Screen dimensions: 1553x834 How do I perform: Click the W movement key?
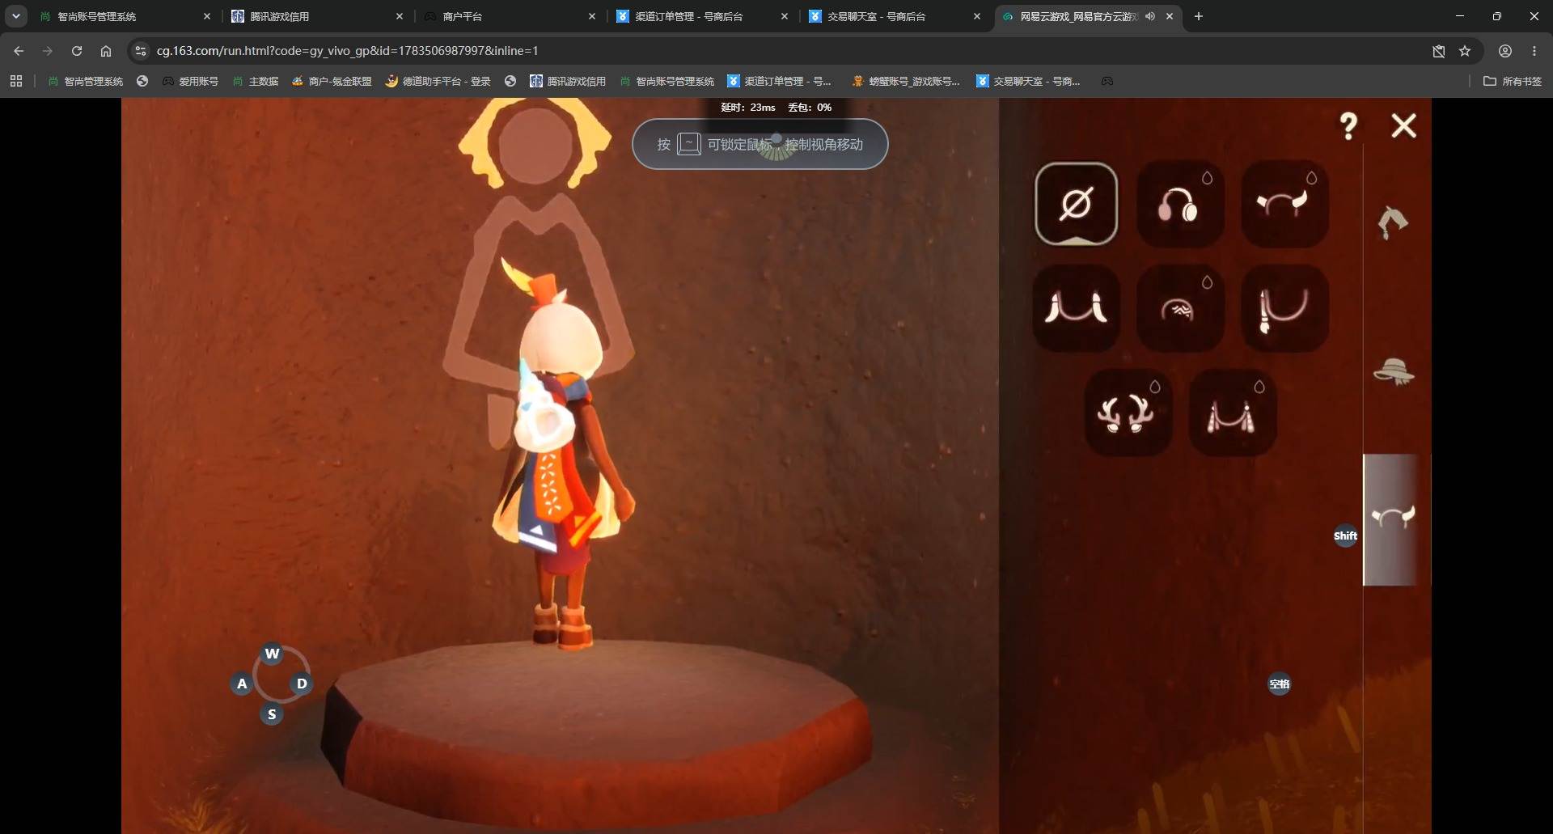(x=272, y=654)
